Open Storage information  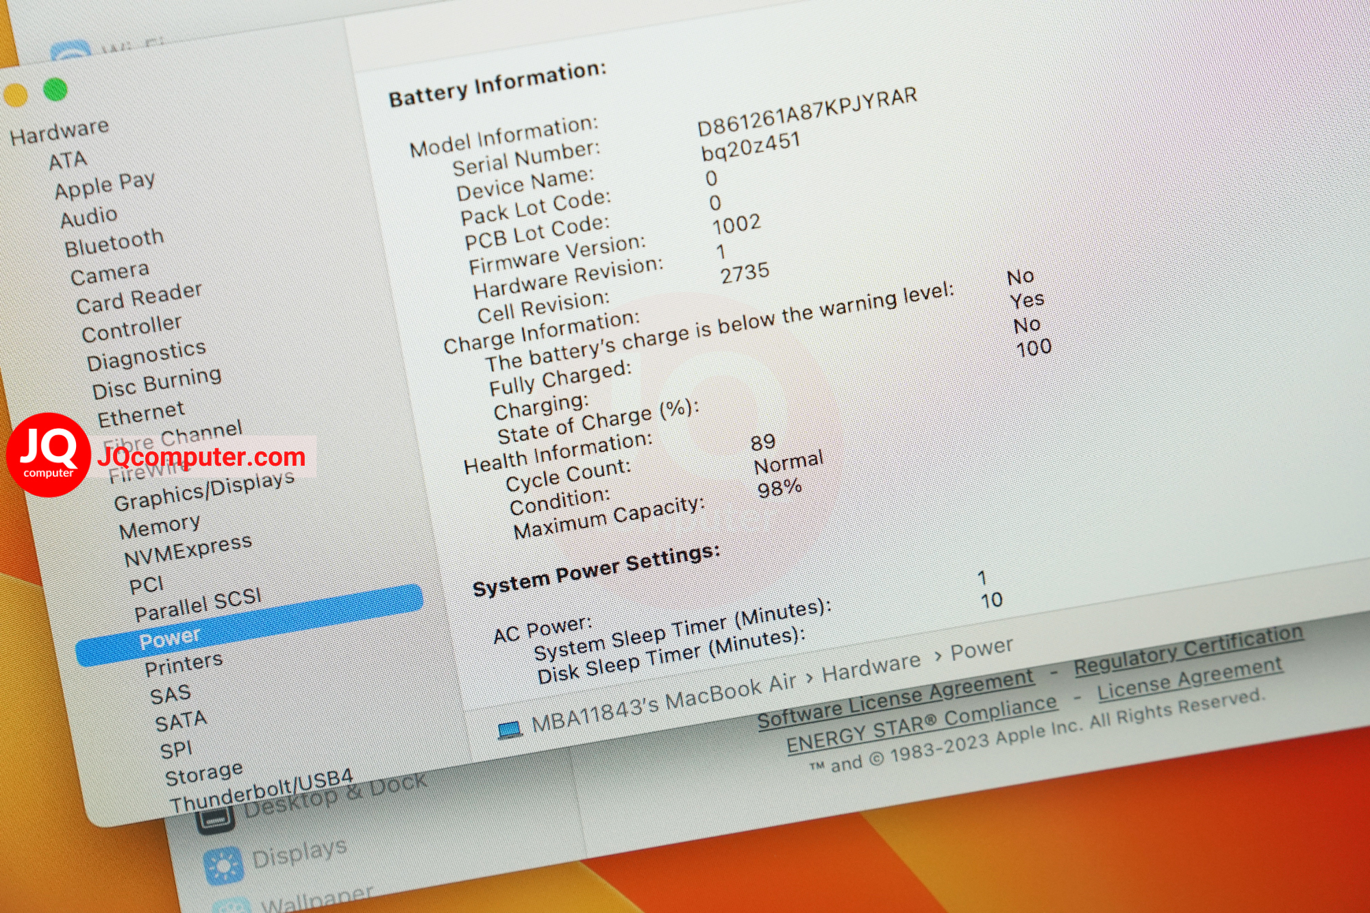(x=204, y=775)
